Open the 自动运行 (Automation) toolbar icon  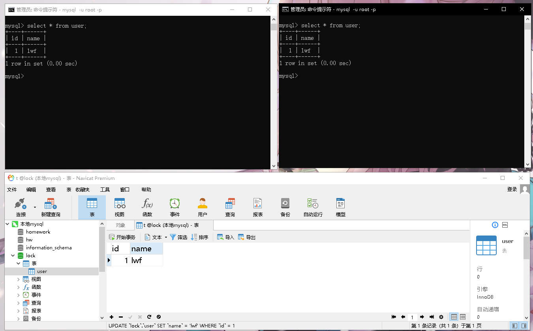pos(313,207)
